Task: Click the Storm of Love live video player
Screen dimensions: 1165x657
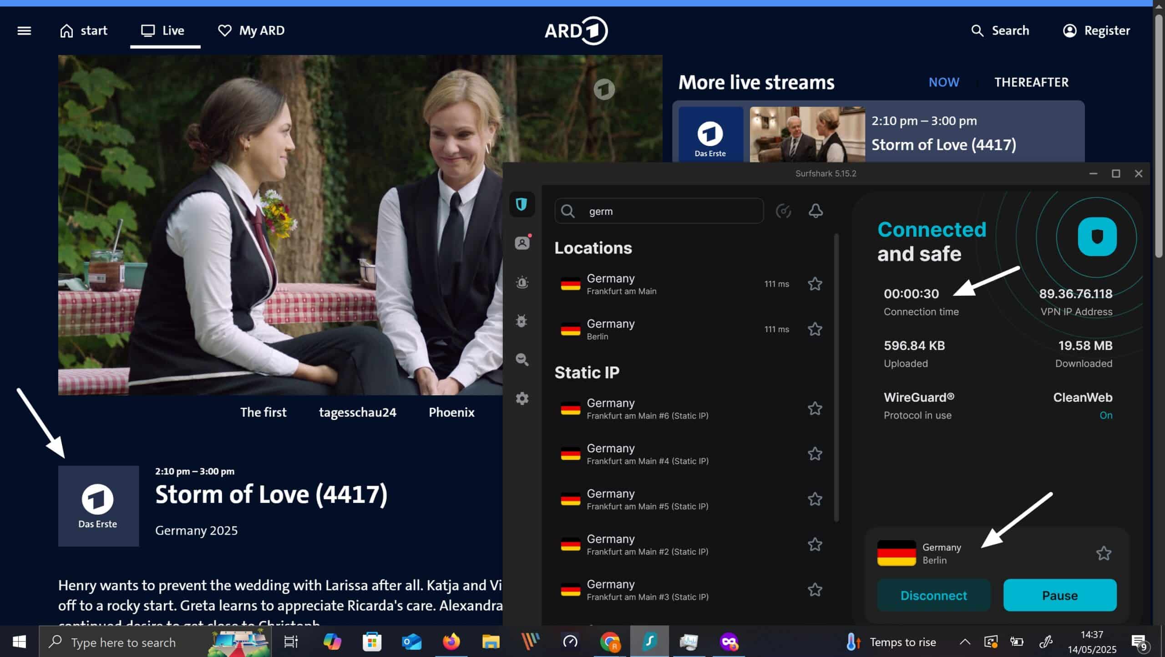Action: (x=280, y=225)
